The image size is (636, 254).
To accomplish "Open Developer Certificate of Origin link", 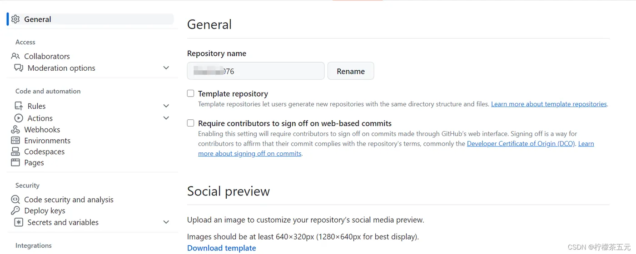I will (521, 144).
